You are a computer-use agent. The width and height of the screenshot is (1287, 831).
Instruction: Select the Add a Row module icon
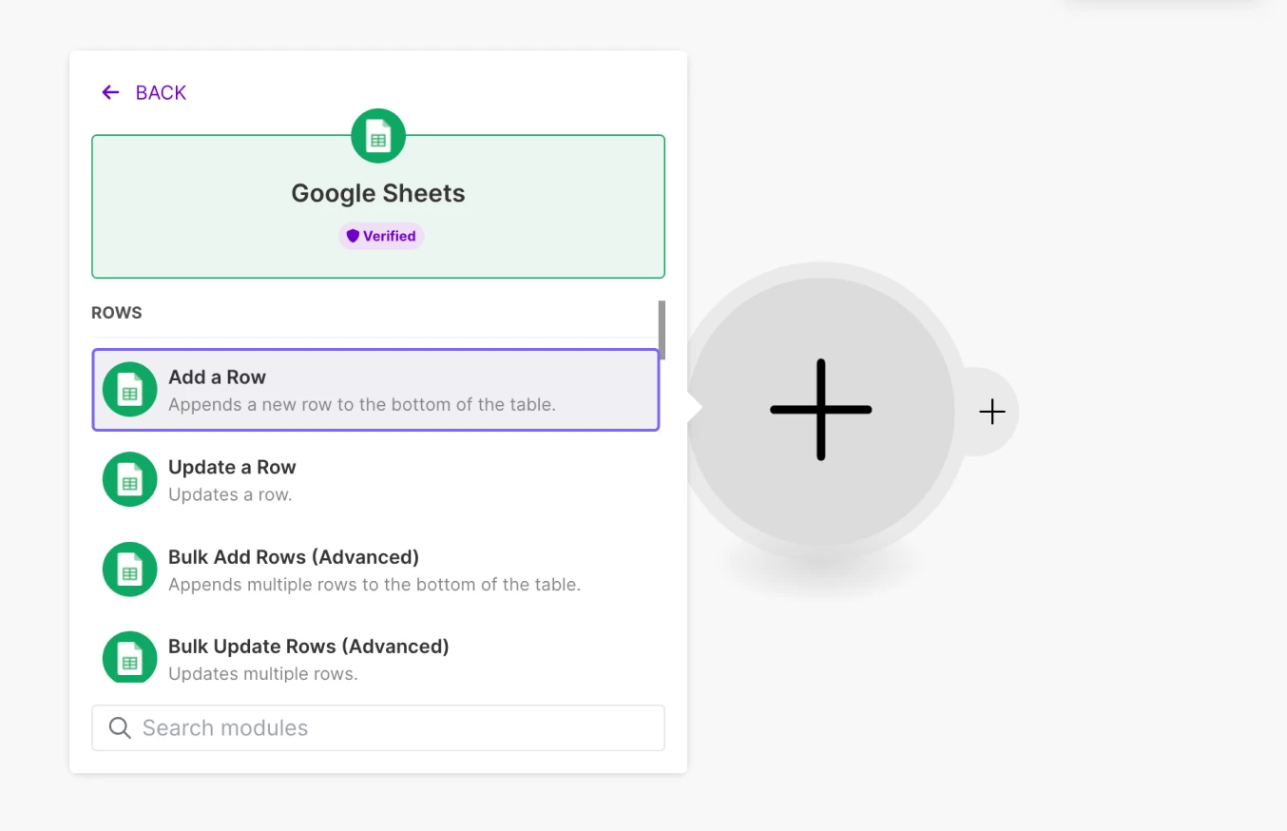point(129,389)
